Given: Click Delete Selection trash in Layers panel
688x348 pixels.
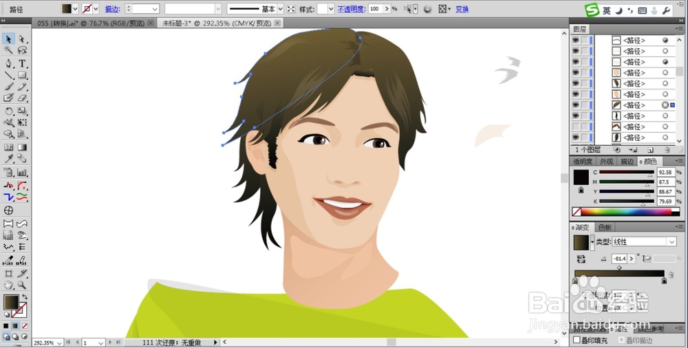Looking at the screenshot, I should coord(667,150).
